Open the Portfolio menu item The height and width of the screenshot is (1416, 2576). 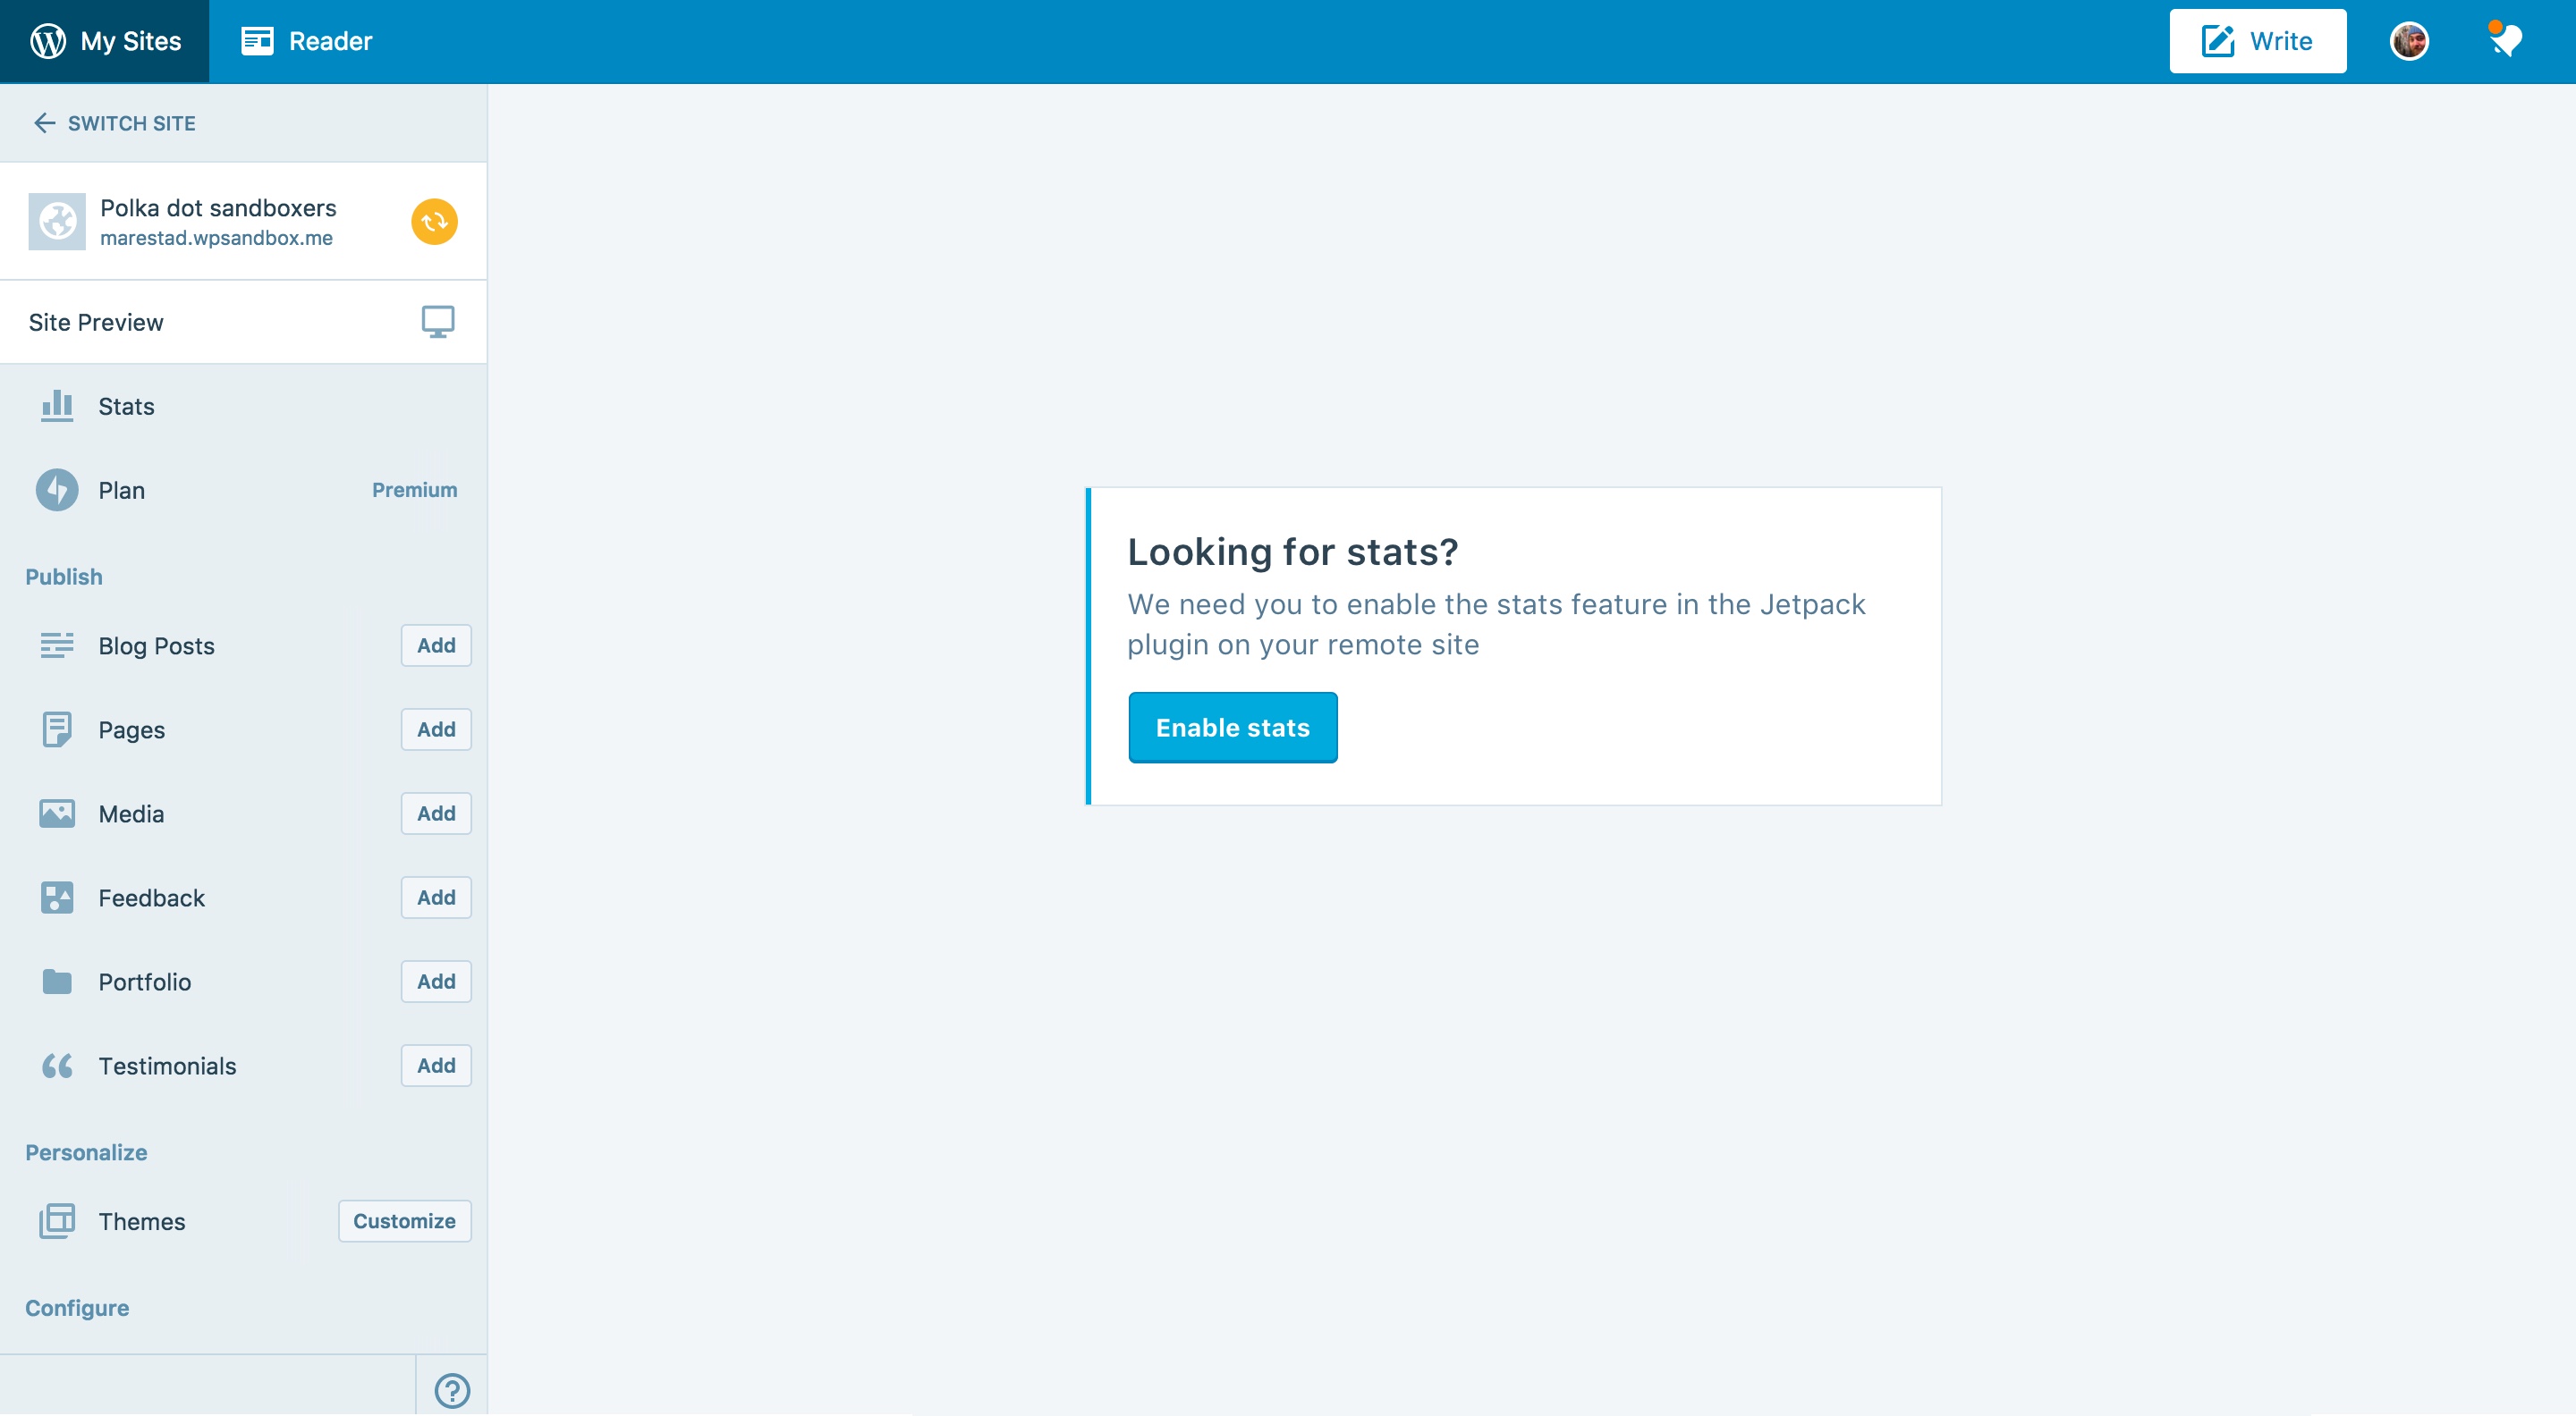tap(144, 982)
